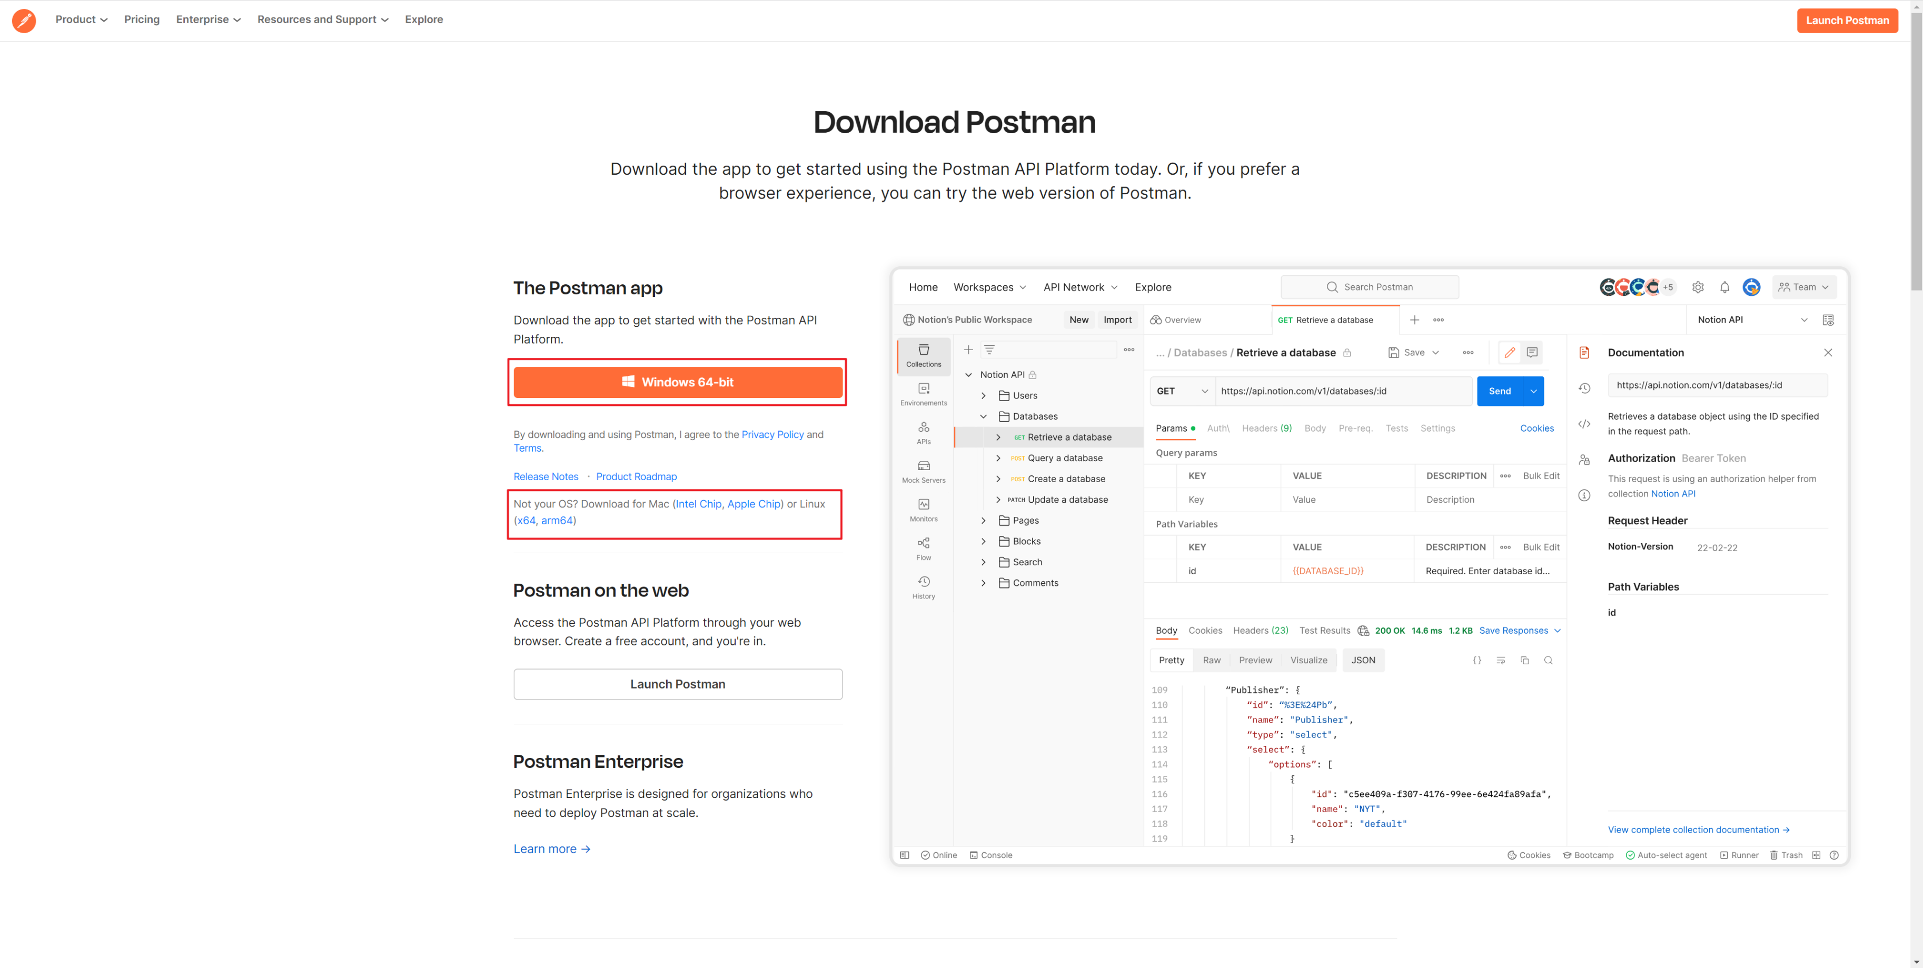
Task: Click the settings gear icon in app header
Action: coord(1698,287)
